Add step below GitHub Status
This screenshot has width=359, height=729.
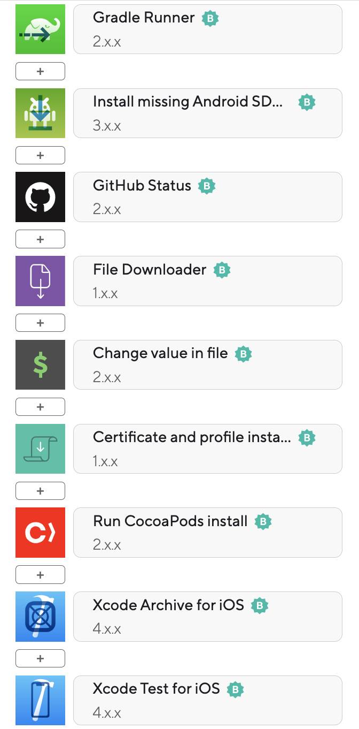point(40,239)
